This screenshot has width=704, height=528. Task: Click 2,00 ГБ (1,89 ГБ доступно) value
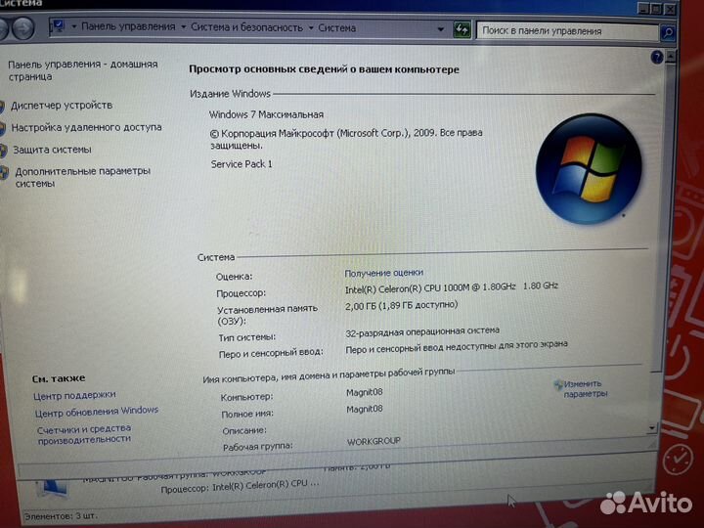pos(401,306)
